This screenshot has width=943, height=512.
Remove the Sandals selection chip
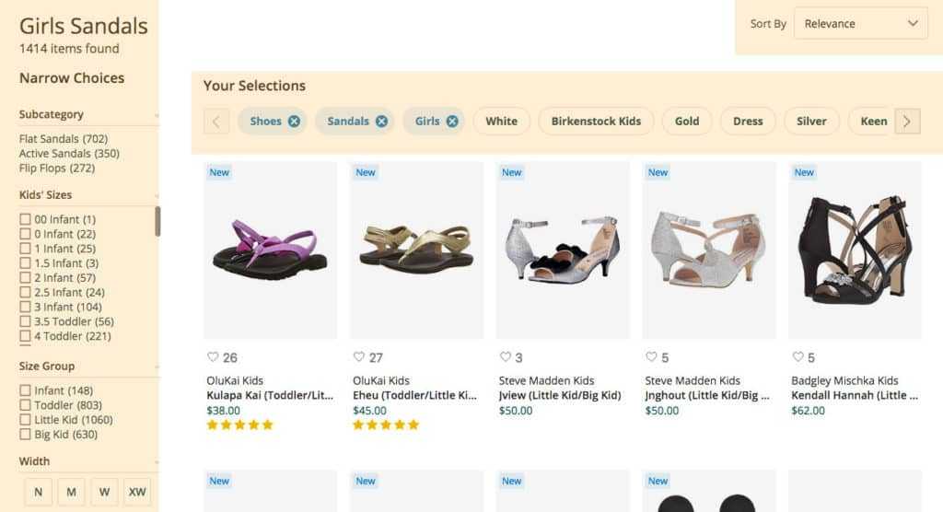pyautogui.click(x=381, y=121)
